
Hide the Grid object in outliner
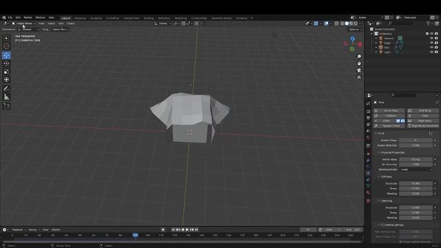coord(431,48)
